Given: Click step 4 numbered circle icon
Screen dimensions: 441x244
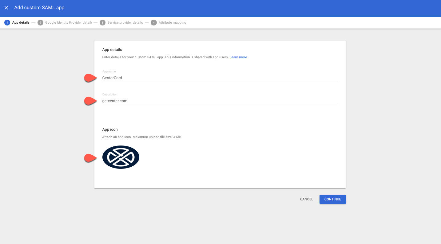Looking at the screenshot, I should 154,22.
